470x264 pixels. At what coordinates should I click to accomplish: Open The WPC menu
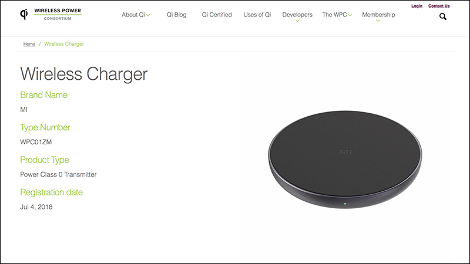click(334, 15)
